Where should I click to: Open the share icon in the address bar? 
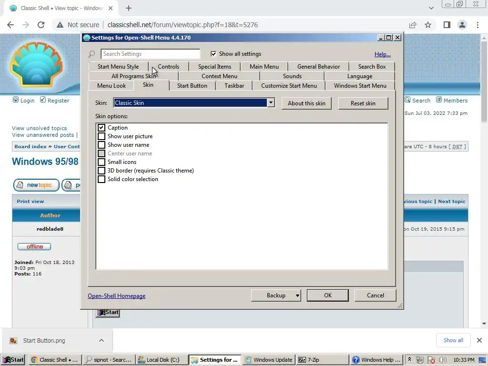click(413, 25)
